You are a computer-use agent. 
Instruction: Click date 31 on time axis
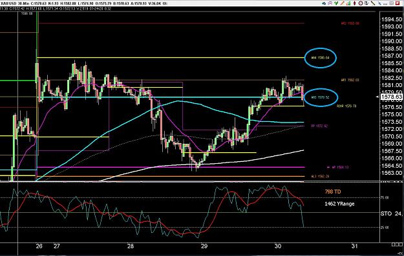coord(354,246)
